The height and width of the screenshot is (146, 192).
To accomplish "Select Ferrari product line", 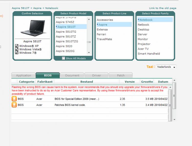I will click(x=114, y=34).
